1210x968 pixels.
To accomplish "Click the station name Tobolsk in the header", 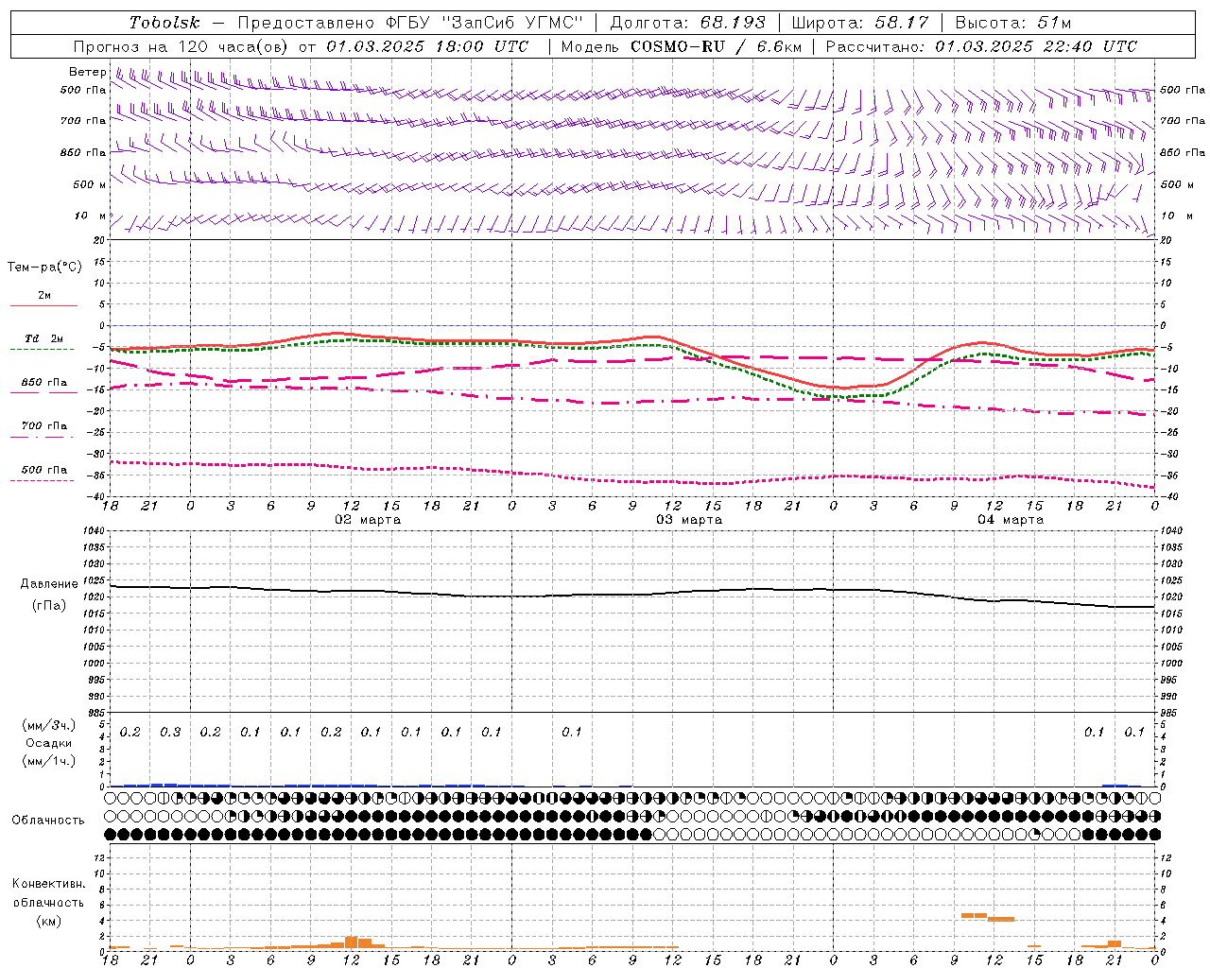I will point(164,23).
